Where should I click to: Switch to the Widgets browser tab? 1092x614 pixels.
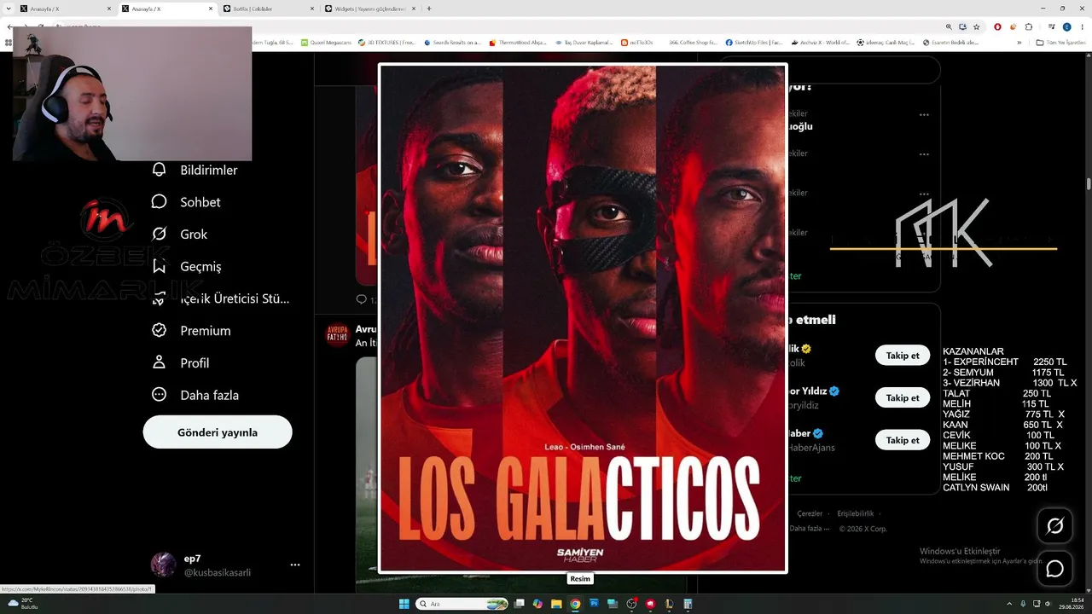pyautogui.click(x=371, y=9)
